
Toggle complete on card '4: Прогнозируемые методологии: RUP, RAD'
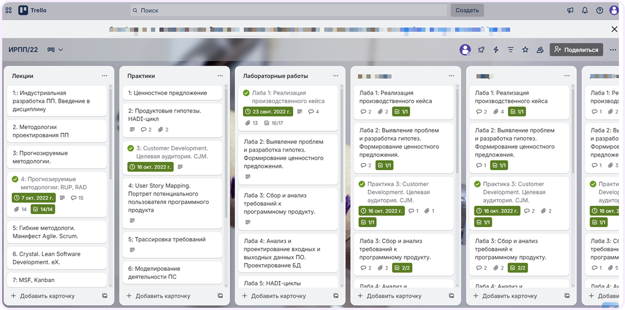(15, 179)
